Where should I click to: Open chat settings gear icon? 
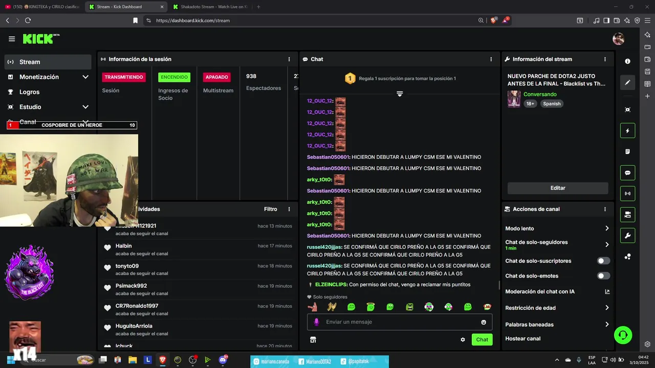(x=463, y=339)
